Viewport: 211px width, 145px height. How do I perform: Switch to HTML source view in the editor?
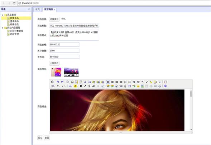point(52,82)
